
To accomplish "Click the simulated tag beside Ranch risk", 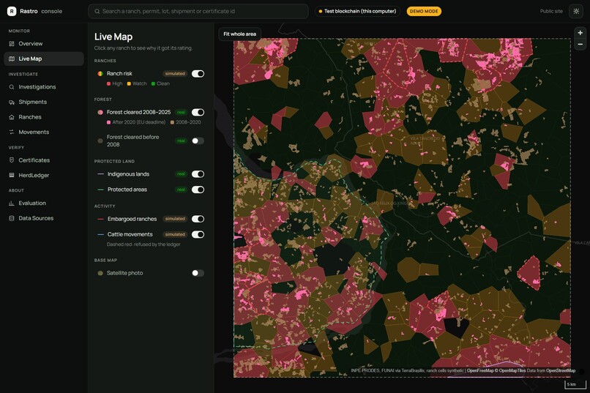I will (175, 74).
